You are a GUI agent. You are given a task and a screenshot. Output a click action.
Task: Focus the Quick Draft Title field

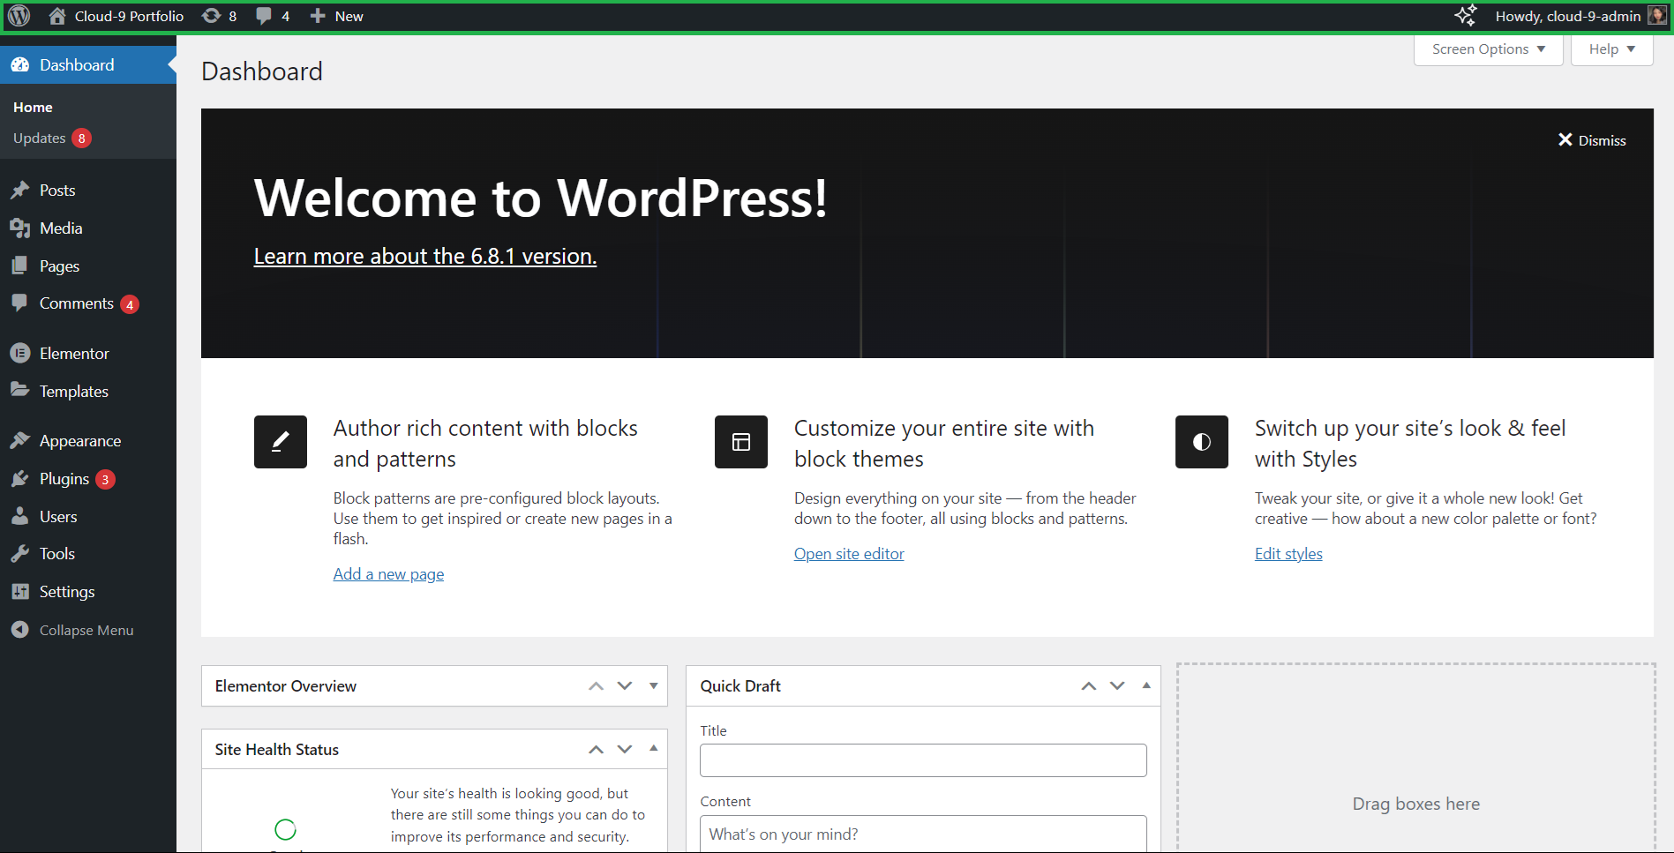tap(923, 760)
